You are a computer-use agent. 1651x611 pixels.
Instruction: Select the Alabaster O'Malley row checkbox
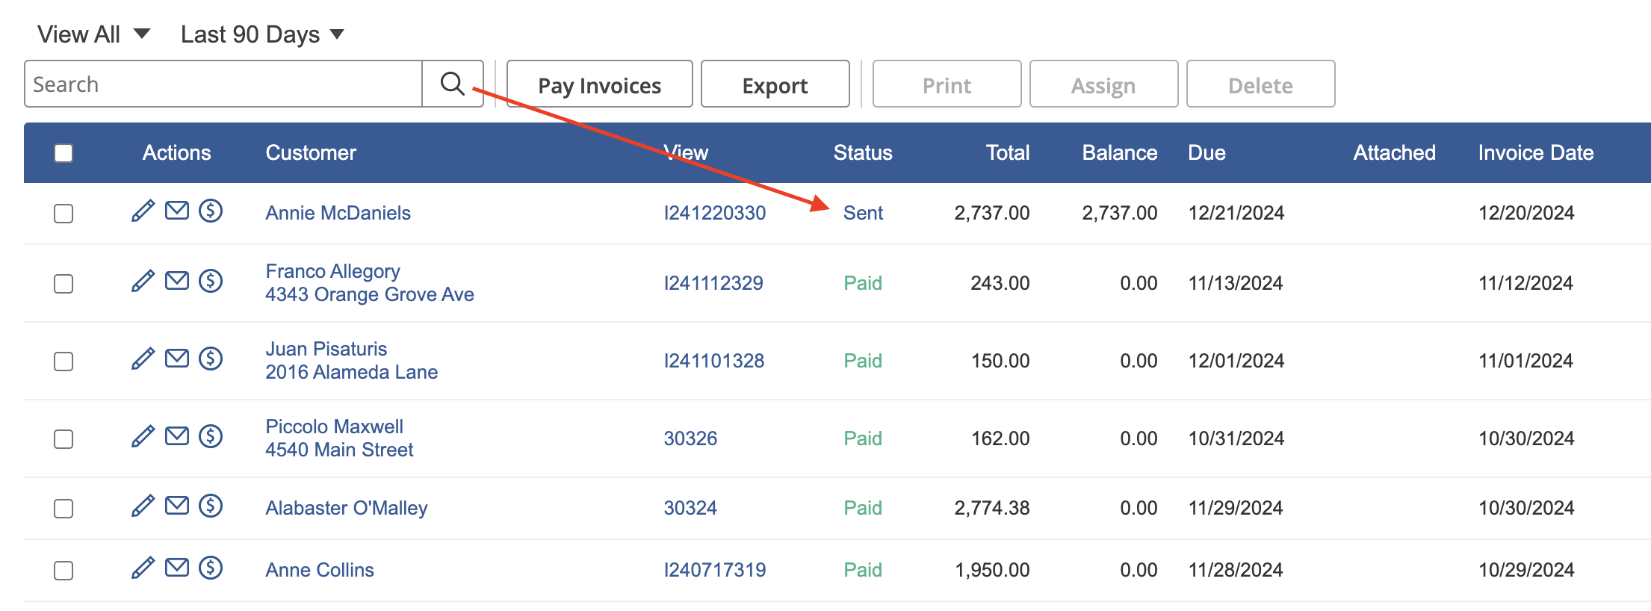(63, 509)
